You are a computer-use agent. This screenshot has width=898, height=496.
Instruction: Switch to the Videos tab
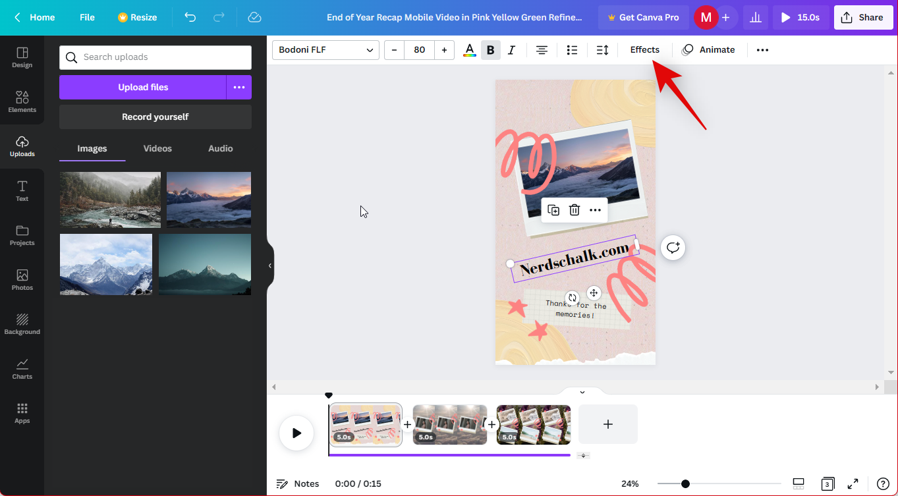157,149
